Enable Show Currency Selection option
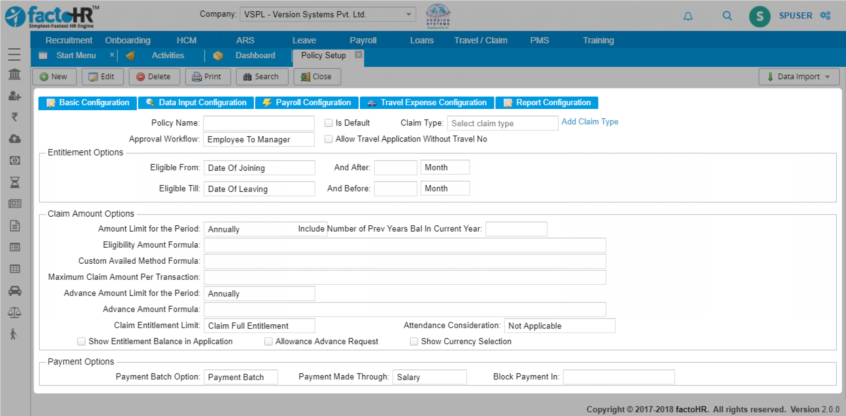Viewport: 846px width, 416px height. click(x=414, y=341)
